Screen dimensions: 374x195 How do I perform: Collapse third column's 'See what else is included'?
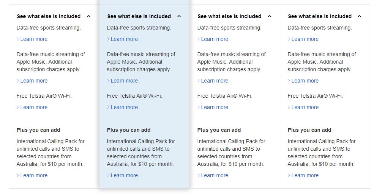tap(235, 16)
